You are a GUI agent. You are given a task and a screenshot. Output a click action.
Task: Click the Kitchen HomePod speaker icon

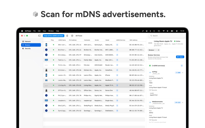[46, 70]
